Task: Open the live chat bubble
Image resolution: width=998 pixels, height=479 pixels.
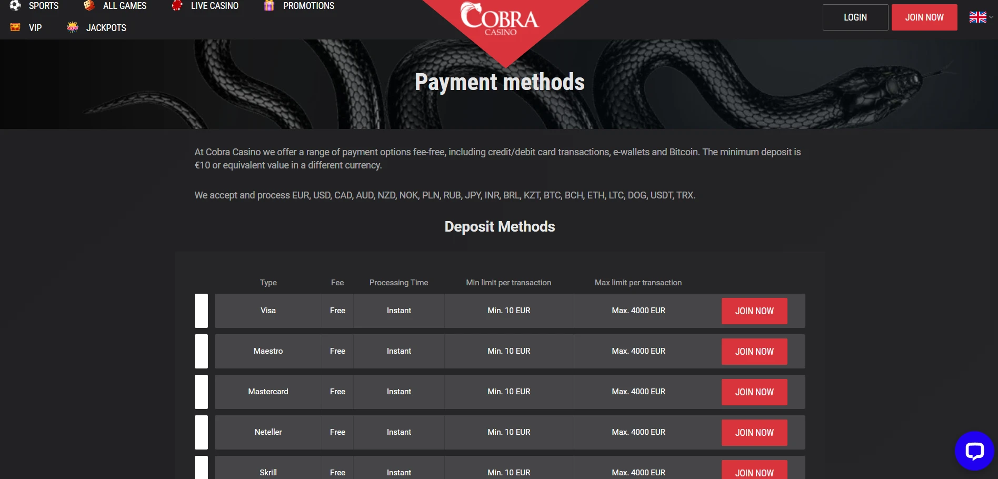Action: click(974, 451)
